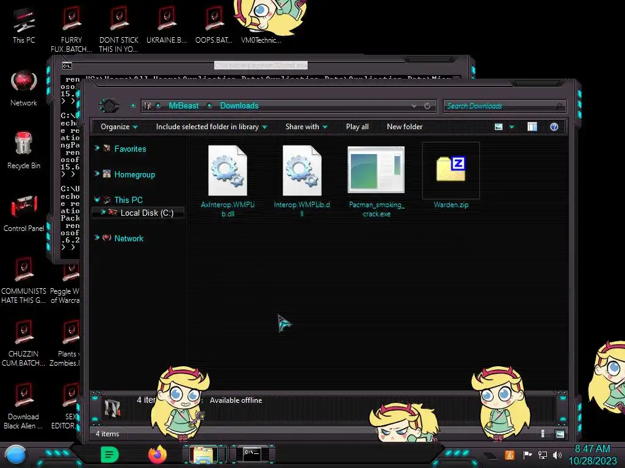Open the clock showing 8:47 AM
The image size is (625, 468).
[592, 455]
